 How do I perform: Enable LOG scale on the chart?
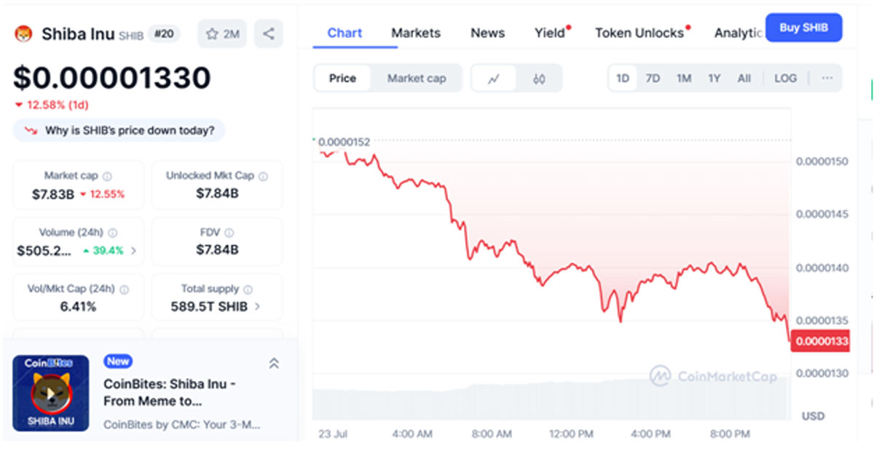[x=785, y=79]
